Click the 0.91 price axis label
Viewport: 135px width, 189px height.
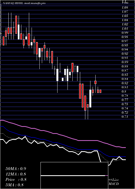[125, 58]
